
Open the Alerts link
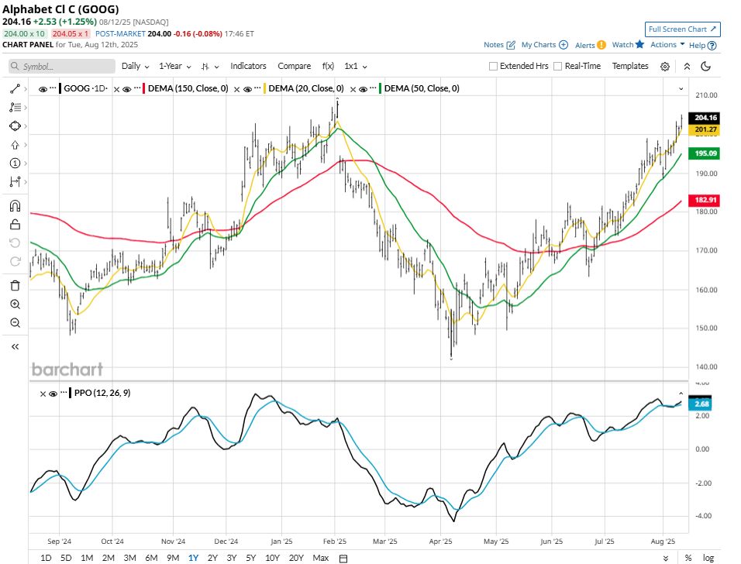tap(591, 45)
